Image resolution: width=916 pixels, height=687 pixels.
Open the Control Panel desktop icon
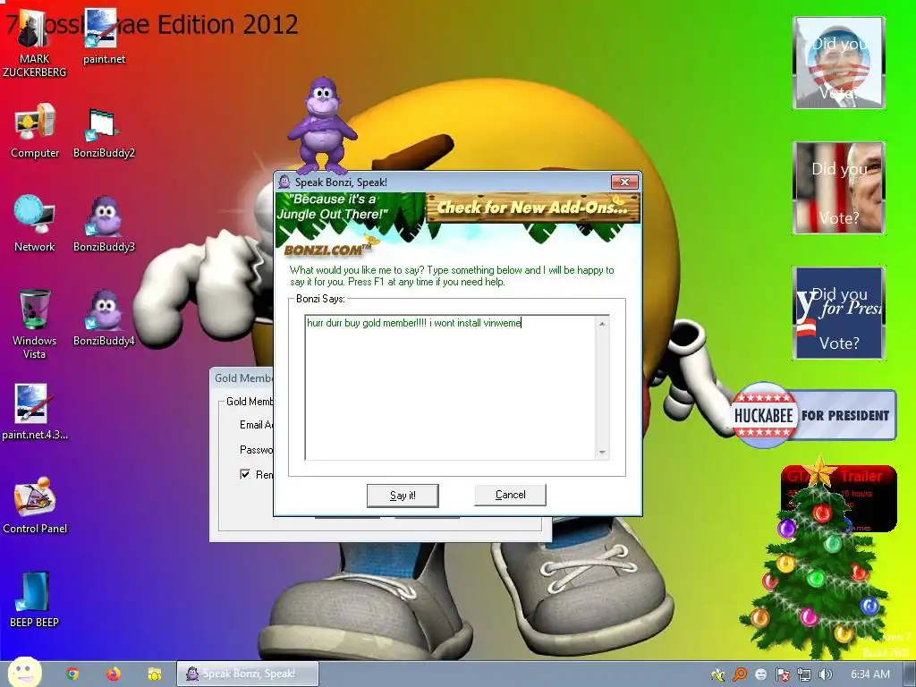click(x=35, y=505)
